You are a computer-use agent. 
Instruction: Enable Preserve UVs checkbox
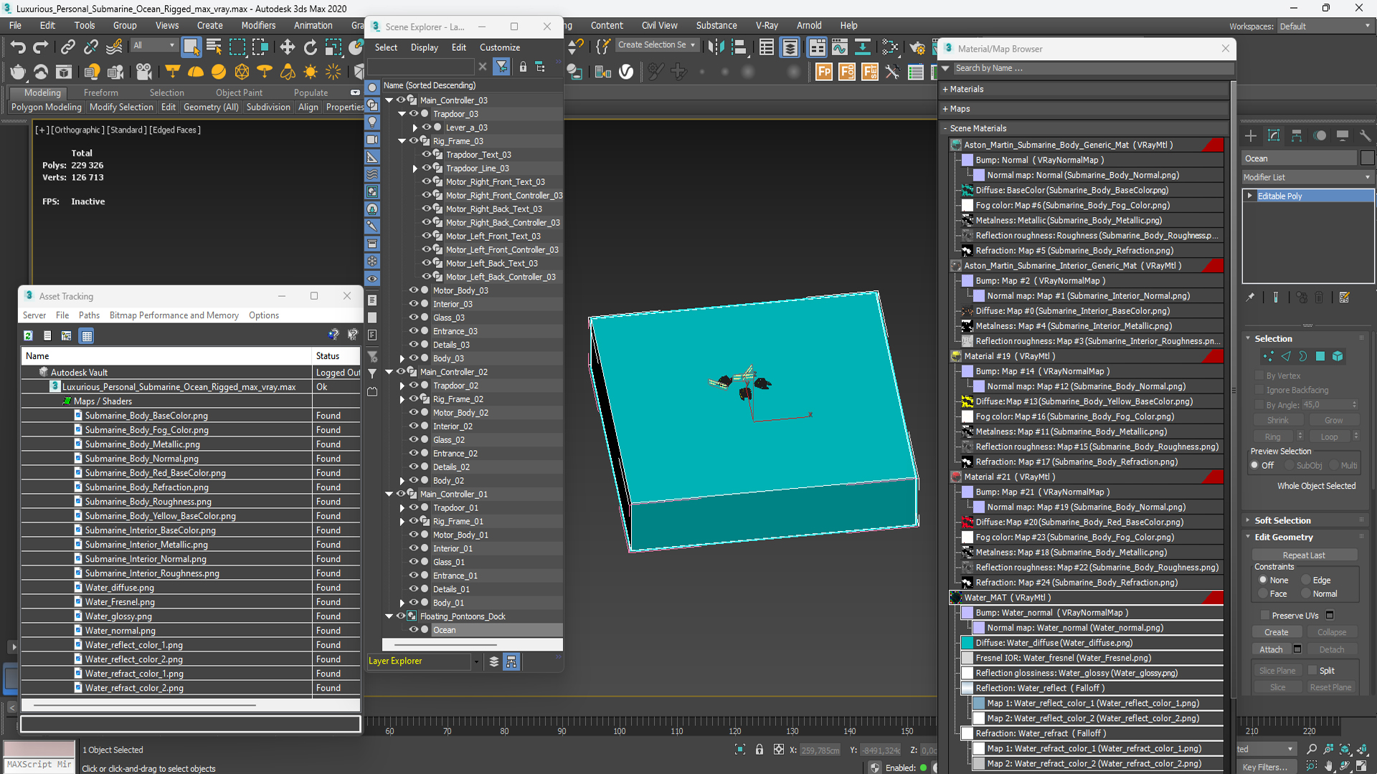pyautogui.click(x=1265, y=616)
